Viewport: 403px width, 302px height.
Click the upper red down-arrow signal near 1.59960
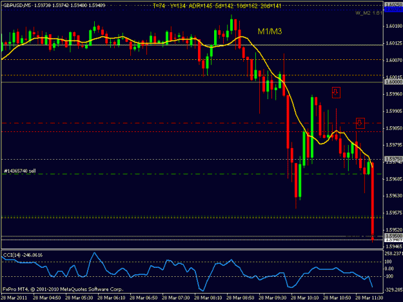tap(336, 93)
